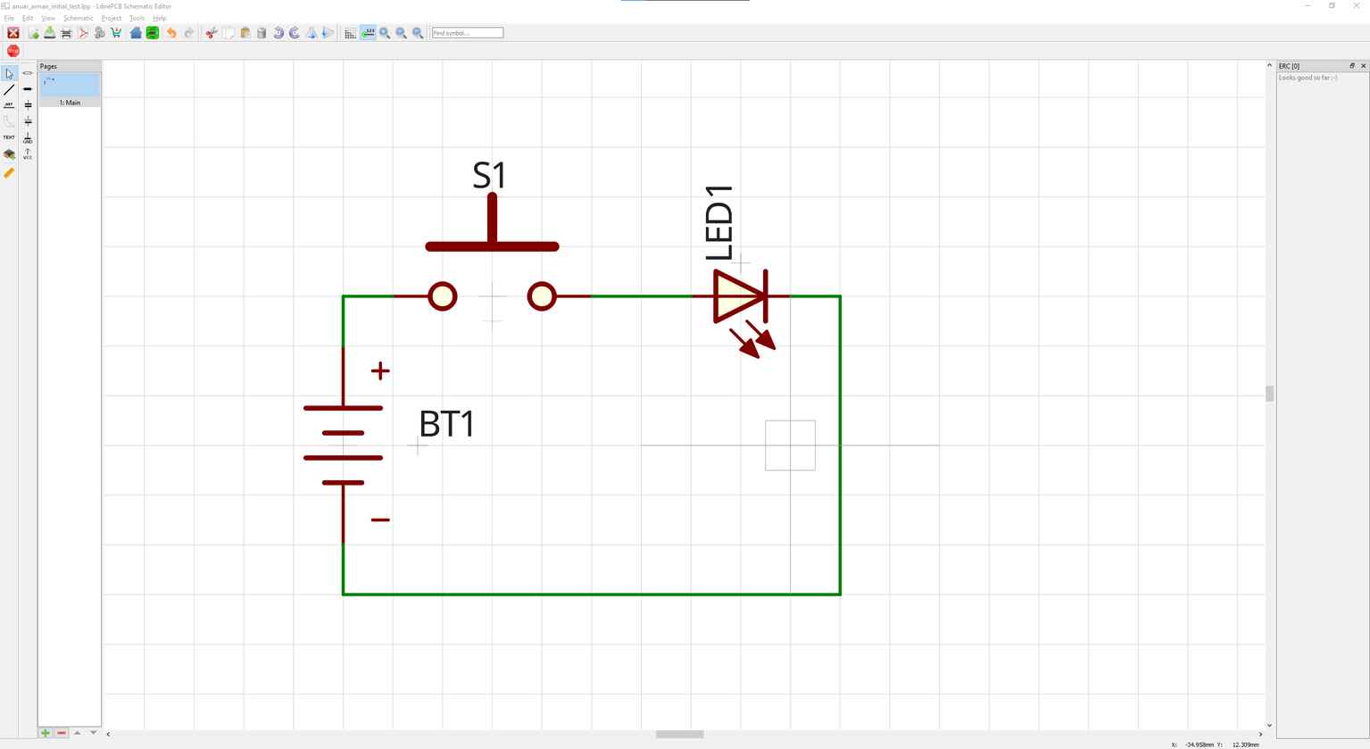Click the vertical scrollbar up arrow
Image resolution: width=1370 pixels, height=749 pixels.
coord(1269,65)
